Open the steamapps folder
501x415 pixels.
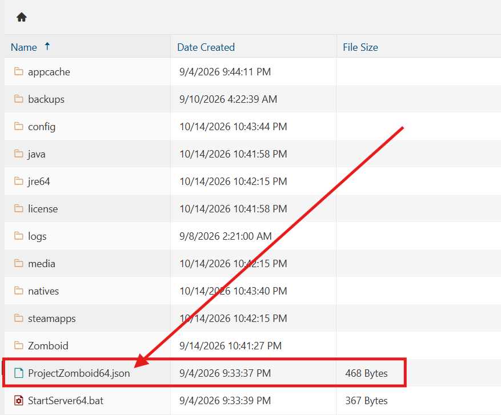(x=52, y=319)
